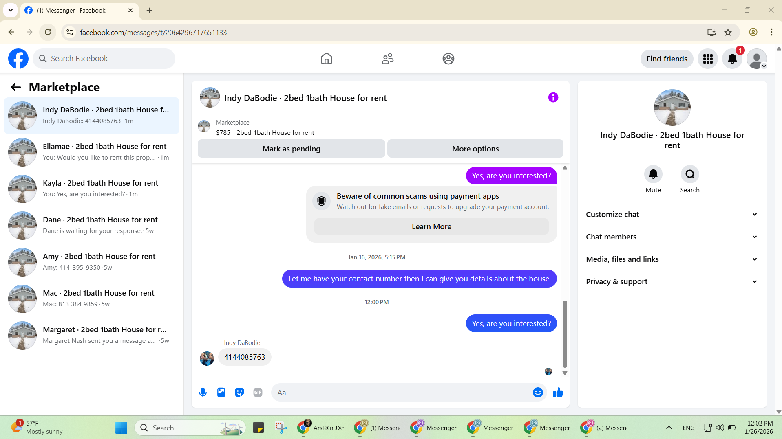Choose a GIF icon
The width and height of the screenshot is (782, 439).
click(x=258, y=393)
